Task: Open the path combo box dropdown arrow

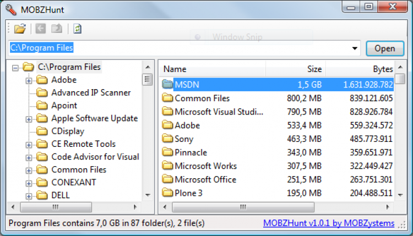Action: click(355, 48)
